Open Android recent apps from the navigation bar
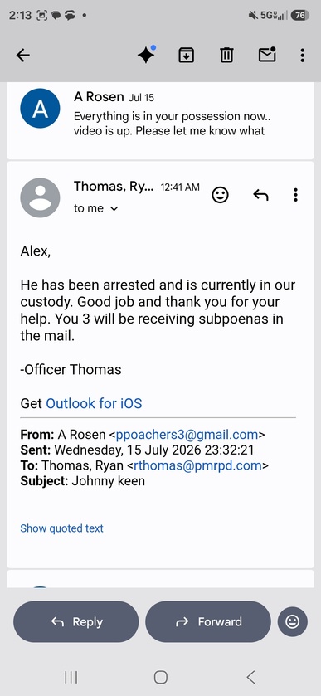 [x=71, y=677]
